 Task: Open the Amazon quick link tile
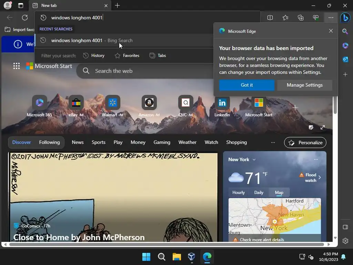149,106
